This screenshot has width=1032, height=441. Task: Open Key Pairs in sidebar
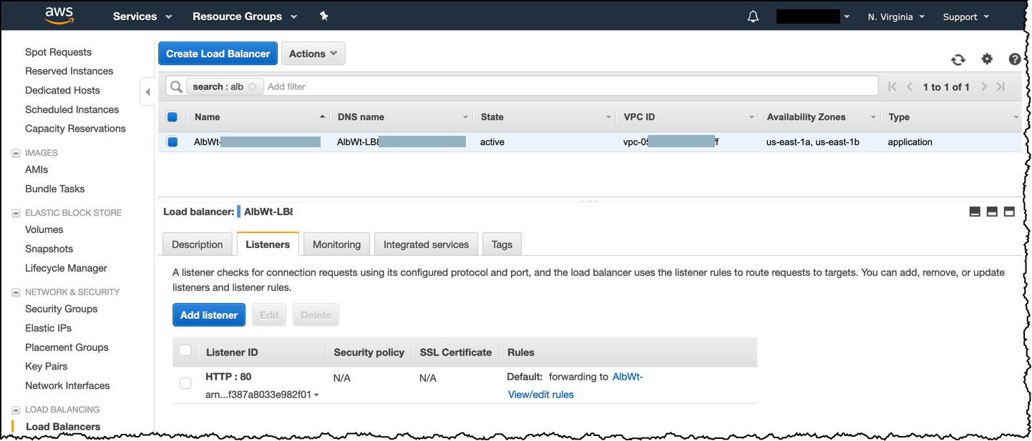(46, 367)
